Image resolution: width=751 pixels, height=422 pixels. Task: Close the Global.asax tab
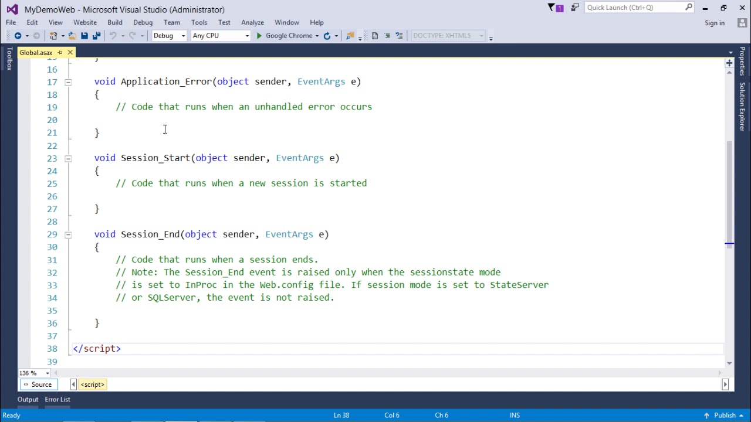[x=70, y=53]
